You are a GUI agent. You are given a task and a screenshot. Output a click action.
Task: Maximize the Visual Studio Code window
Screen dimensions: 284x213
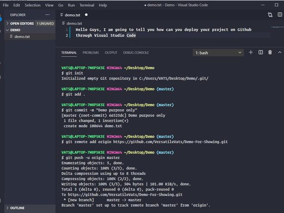276,5
